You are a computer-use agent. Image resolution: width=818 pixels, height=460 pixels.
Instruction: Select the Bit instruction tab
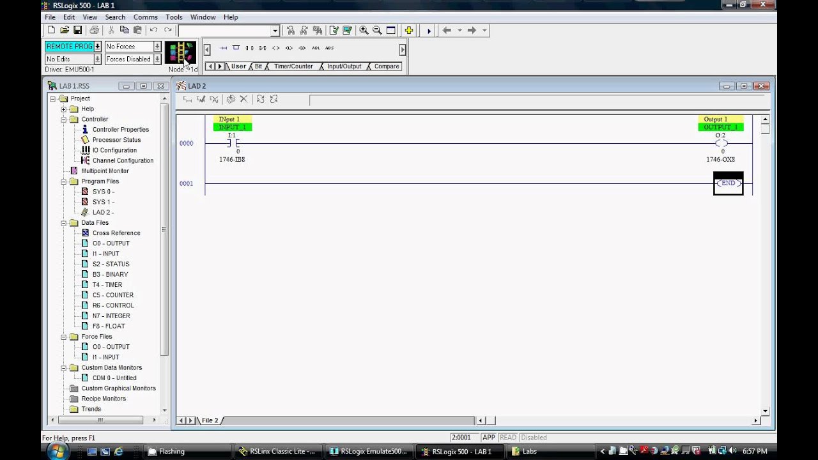pos(258,66)
